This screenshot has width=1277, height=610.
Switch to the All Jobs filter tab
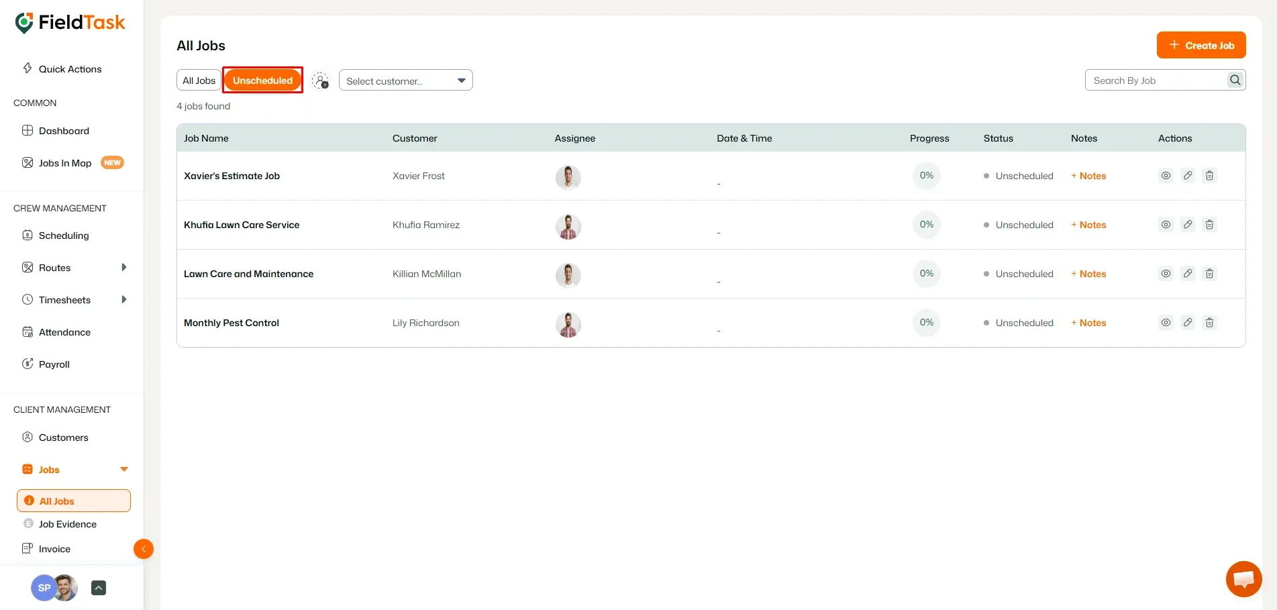(199, 81)
